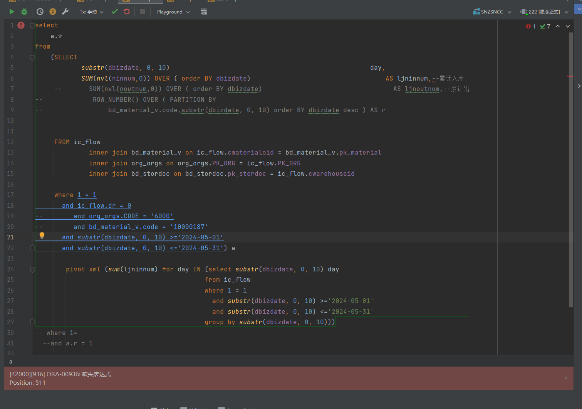Click 'and ic_flow.dr = 0' on line 18
Image resolution: width=582 pixels, height=409 pixels.
(97, 206)
